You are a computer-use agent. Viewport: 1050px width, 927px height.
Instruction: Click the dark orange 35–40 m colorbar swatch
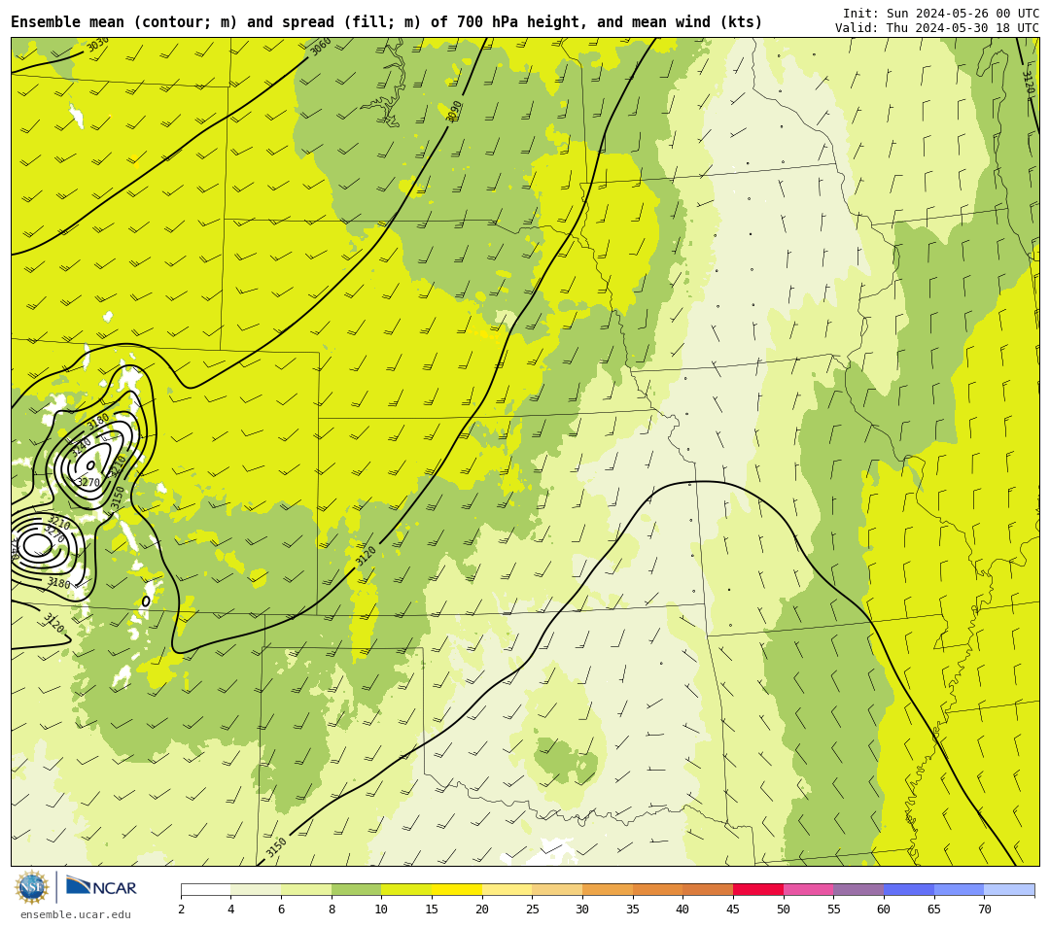coord(657,889)
